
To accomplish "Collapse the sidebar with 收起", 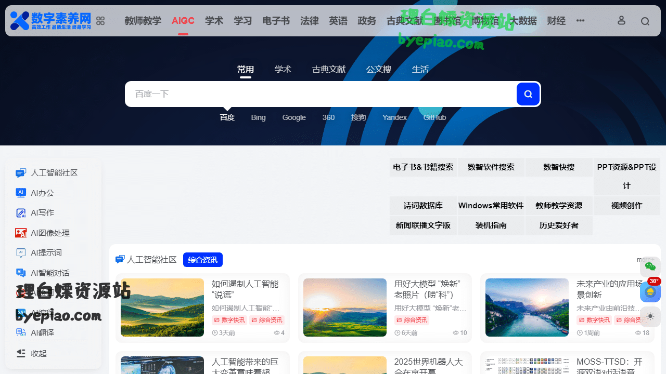I will (31, 353).
